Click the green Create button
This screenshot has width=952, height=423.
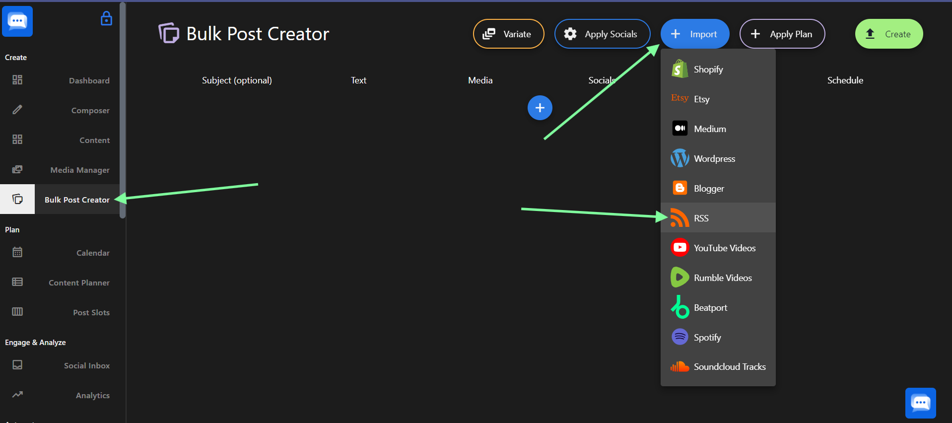pos(889,34)
